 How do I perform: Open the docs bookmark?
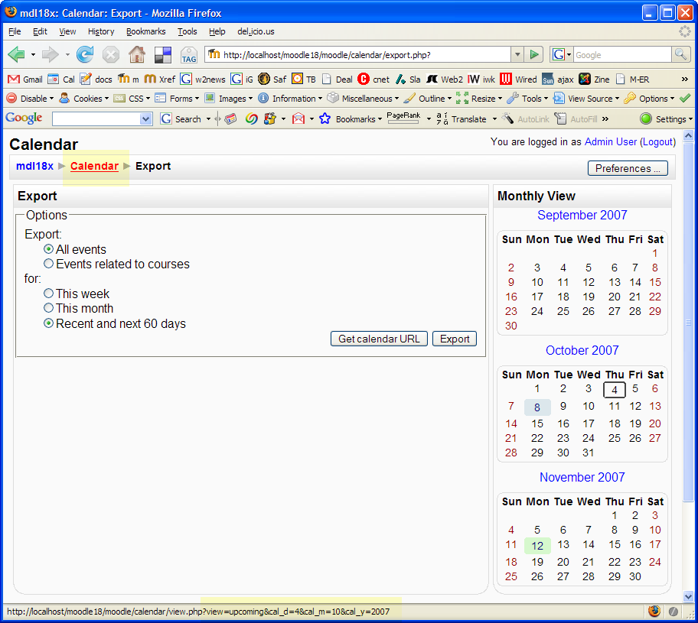[96, 79]
